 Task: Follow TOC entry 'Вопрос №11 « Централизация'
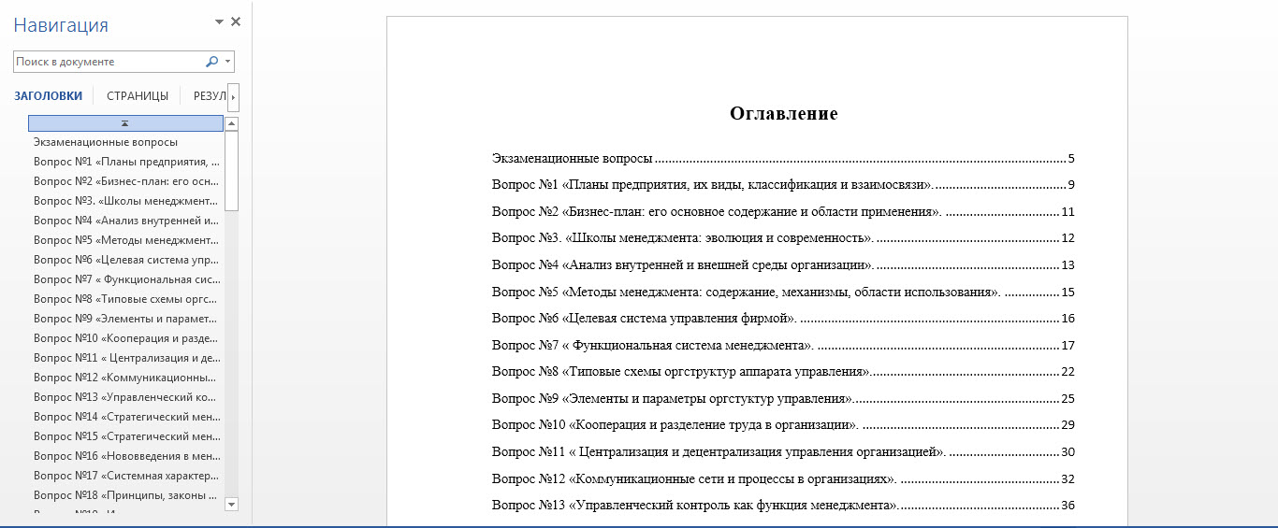[x=784, y=452]
